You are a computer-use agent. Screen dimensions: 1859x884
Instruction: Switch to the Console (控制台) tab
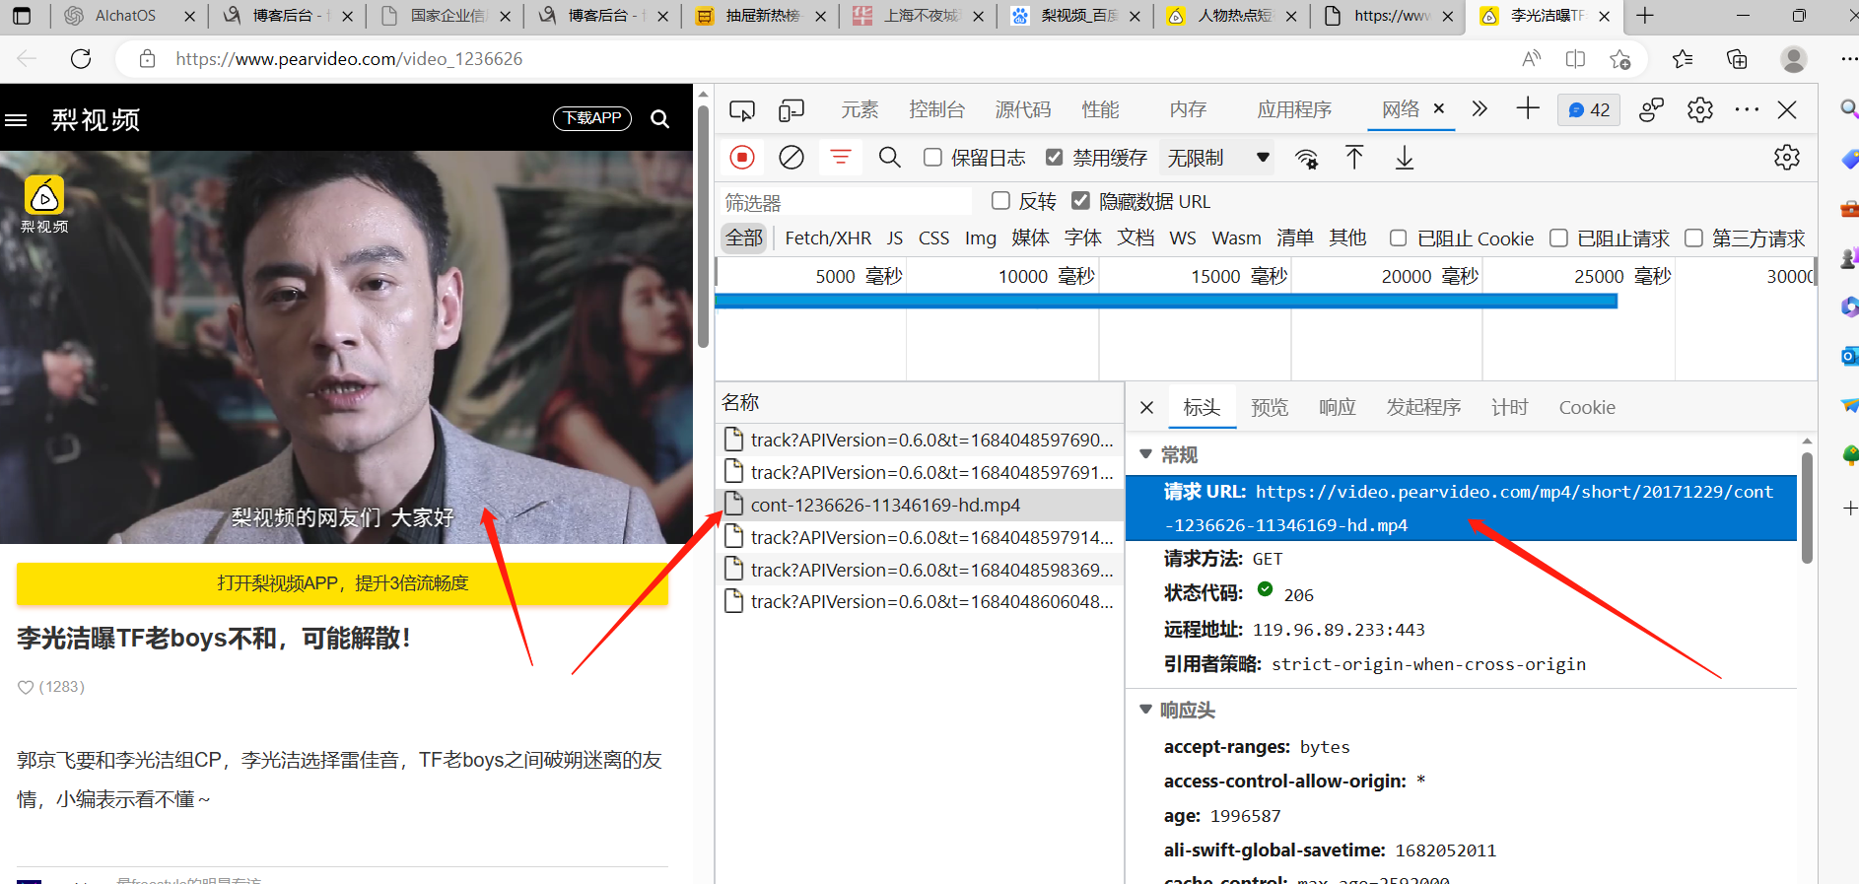point(936,109)
